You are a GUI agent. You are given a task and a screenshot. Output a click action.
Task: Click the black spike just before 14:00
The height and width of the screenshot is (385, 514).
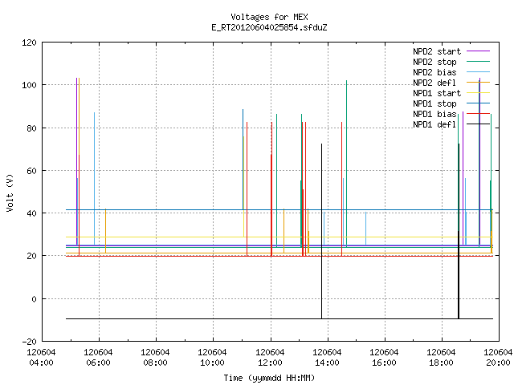click(321, 229)
